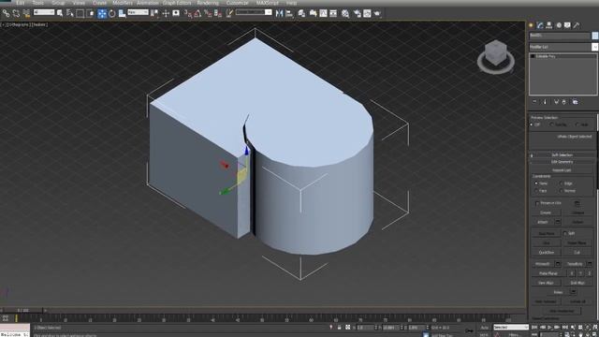Activate the Select and Rotate tool
Viewport: 599px width, 337px height.
(112, 13)
